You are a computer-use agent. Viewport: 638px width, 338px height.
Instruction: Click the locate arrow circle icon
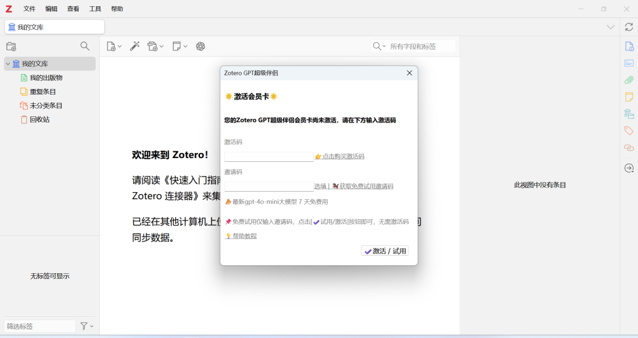(x=629, y=168)
